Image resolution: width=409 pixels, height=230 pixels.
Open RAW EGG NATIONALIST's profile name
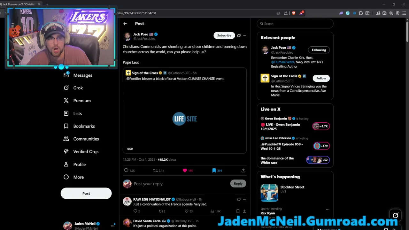tap(152, 199)
